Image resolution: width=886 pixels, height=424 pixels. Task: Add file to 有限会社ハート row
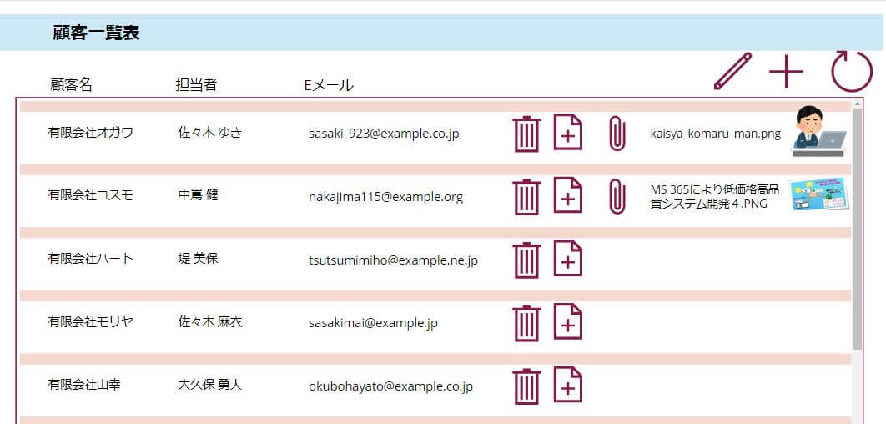click(x=568, y=259)
